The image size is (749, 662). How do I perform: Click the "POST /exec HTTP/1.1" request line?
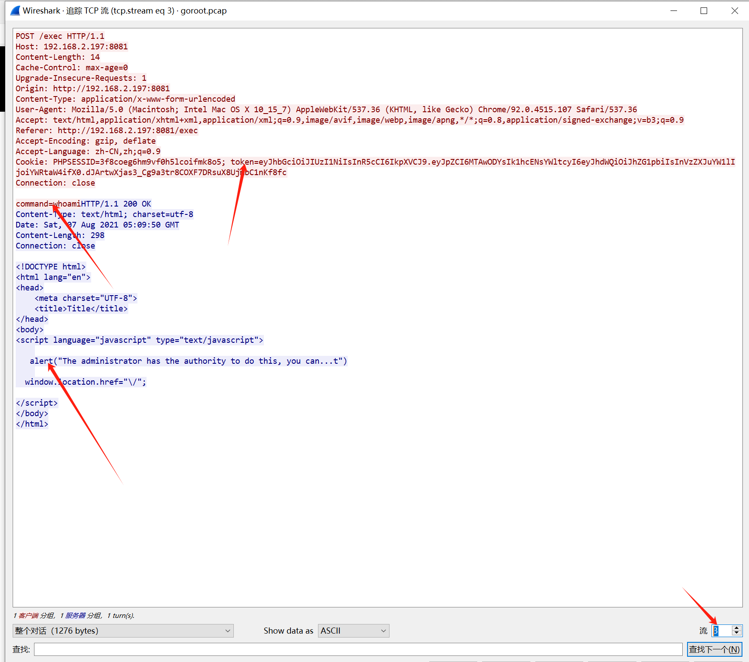coord(60,36)
